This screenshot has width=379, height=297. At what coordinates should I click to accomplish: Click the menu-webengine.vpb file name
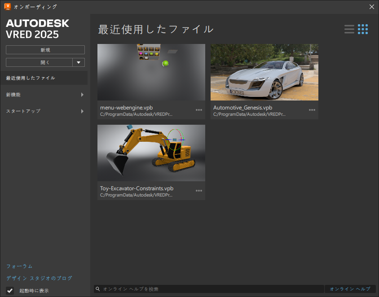(127, 108)
